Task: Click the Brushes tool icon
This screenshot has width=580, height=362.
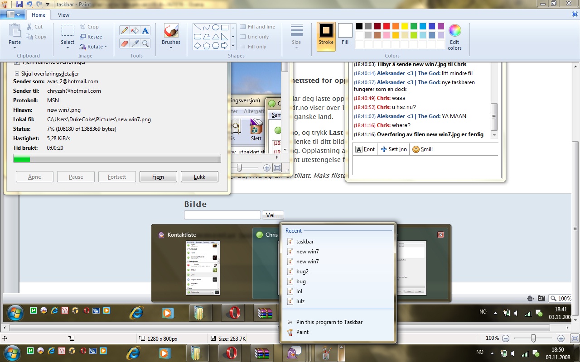Action: point(171,31)
